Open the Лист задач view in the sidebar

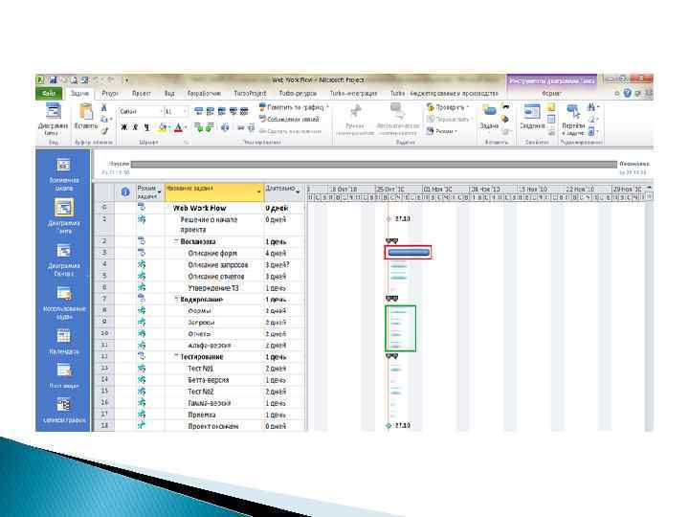pos(64,376)
